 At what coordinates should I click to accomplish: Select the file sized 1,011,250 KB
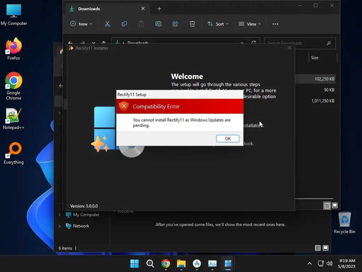pos(323,101)
